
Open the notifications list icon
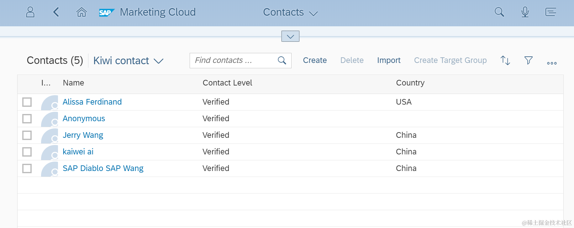(x=550, y=12)
